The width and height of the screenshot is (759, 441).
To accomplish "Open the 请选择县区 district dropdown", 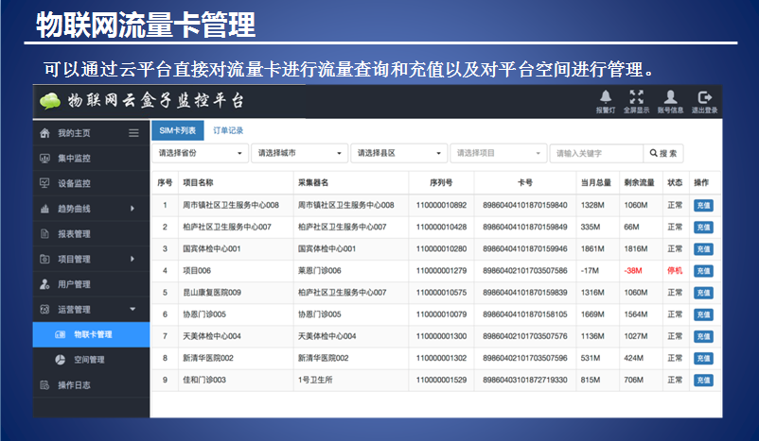I will pyautogui.click(x=398, y=153).
